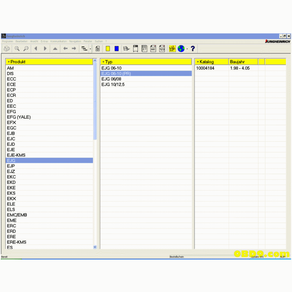Click the zoom in magnifier icon
The height and width of the screenshot is (292, 292).
[17, 49]
